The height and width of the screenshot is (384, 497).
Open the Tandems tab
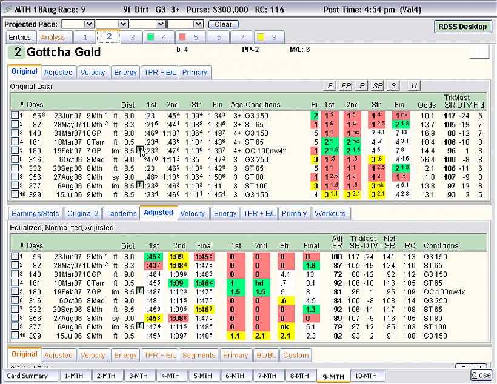(x=121, y=214)
